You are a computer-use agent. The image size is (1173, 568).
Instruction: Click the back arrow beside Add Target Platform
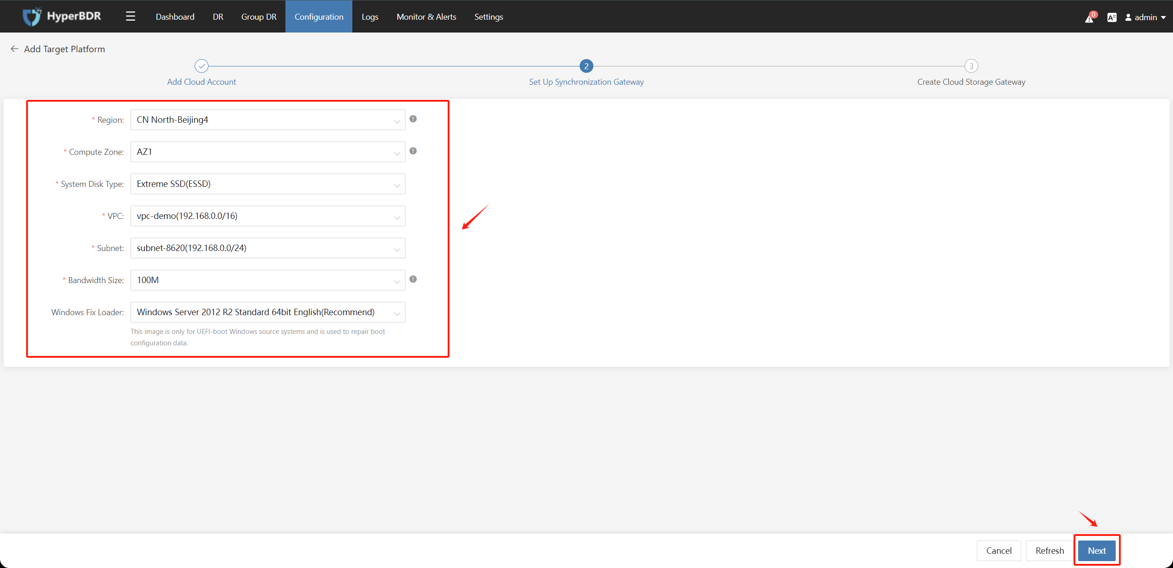coord(15,49)
